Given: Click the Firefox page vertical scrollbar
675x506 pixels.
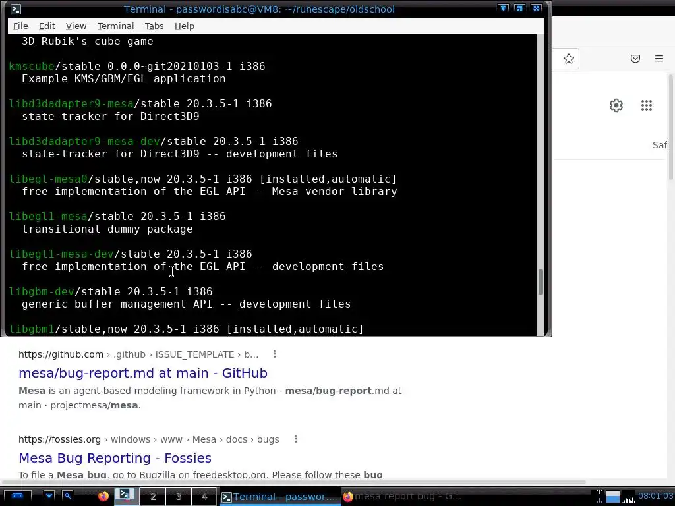Looking at the screenshot, I should click(670, 127).
